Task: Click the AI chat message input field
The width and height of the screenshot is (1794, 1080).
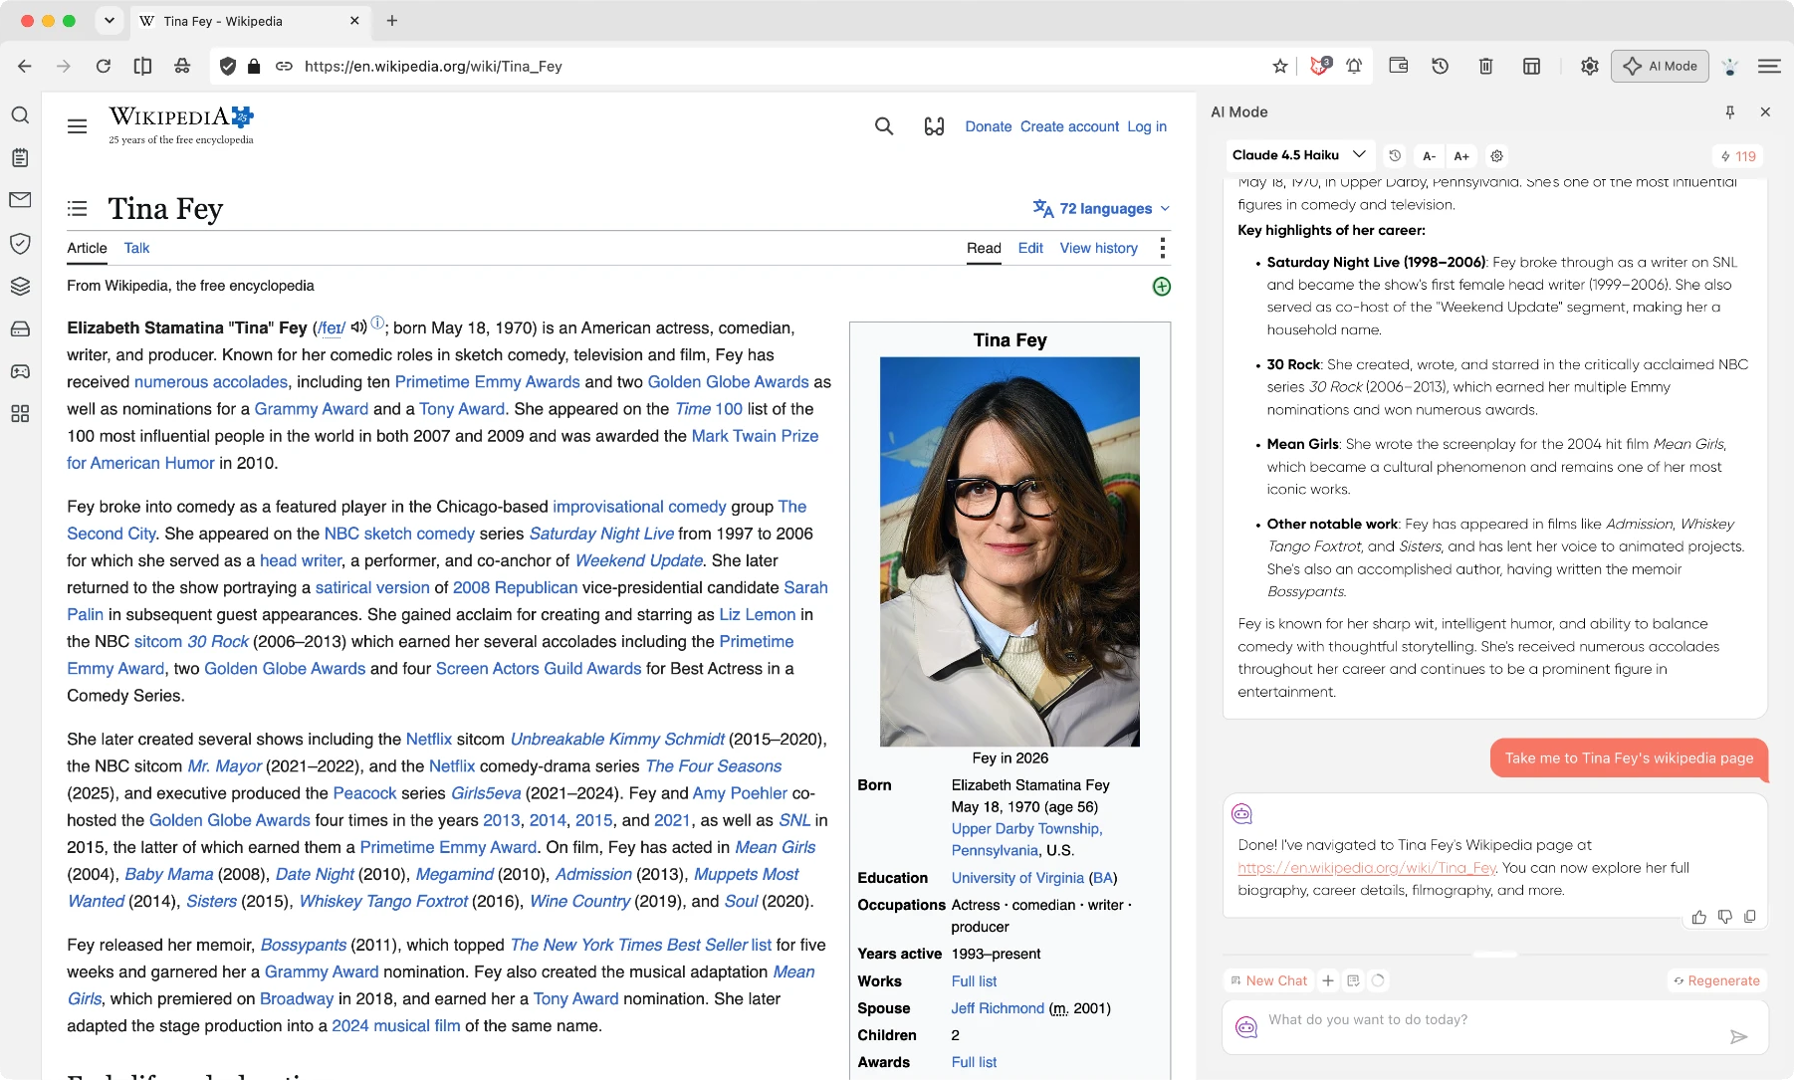Action: point(1493,1026)
